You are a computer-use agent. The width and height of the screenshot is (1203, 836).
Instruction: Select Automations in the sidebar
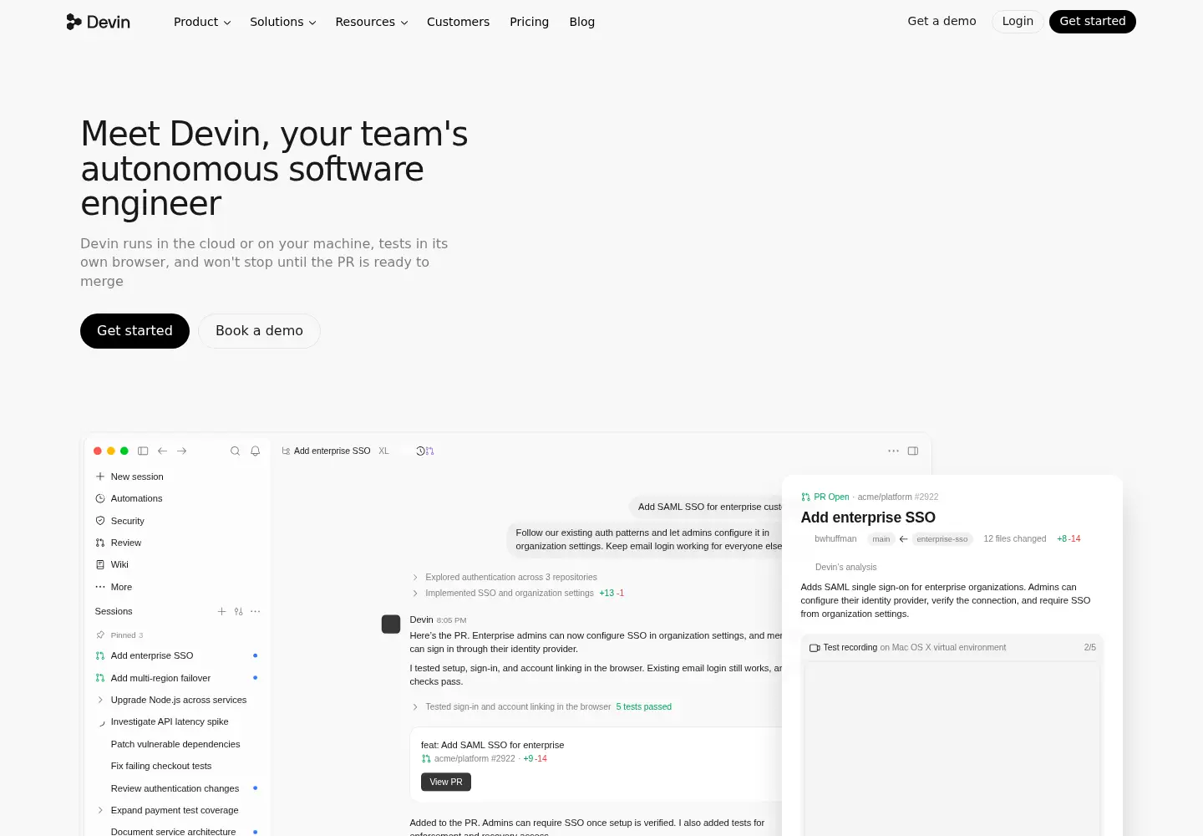[175, 498]
